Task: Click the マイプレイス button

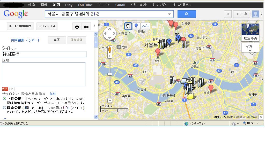Action: tap(47, 26)
